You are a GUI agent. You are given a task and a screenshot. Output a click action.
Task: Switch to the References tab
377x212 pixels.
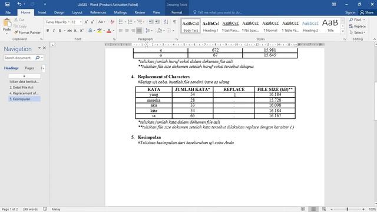tap(98, 12)
